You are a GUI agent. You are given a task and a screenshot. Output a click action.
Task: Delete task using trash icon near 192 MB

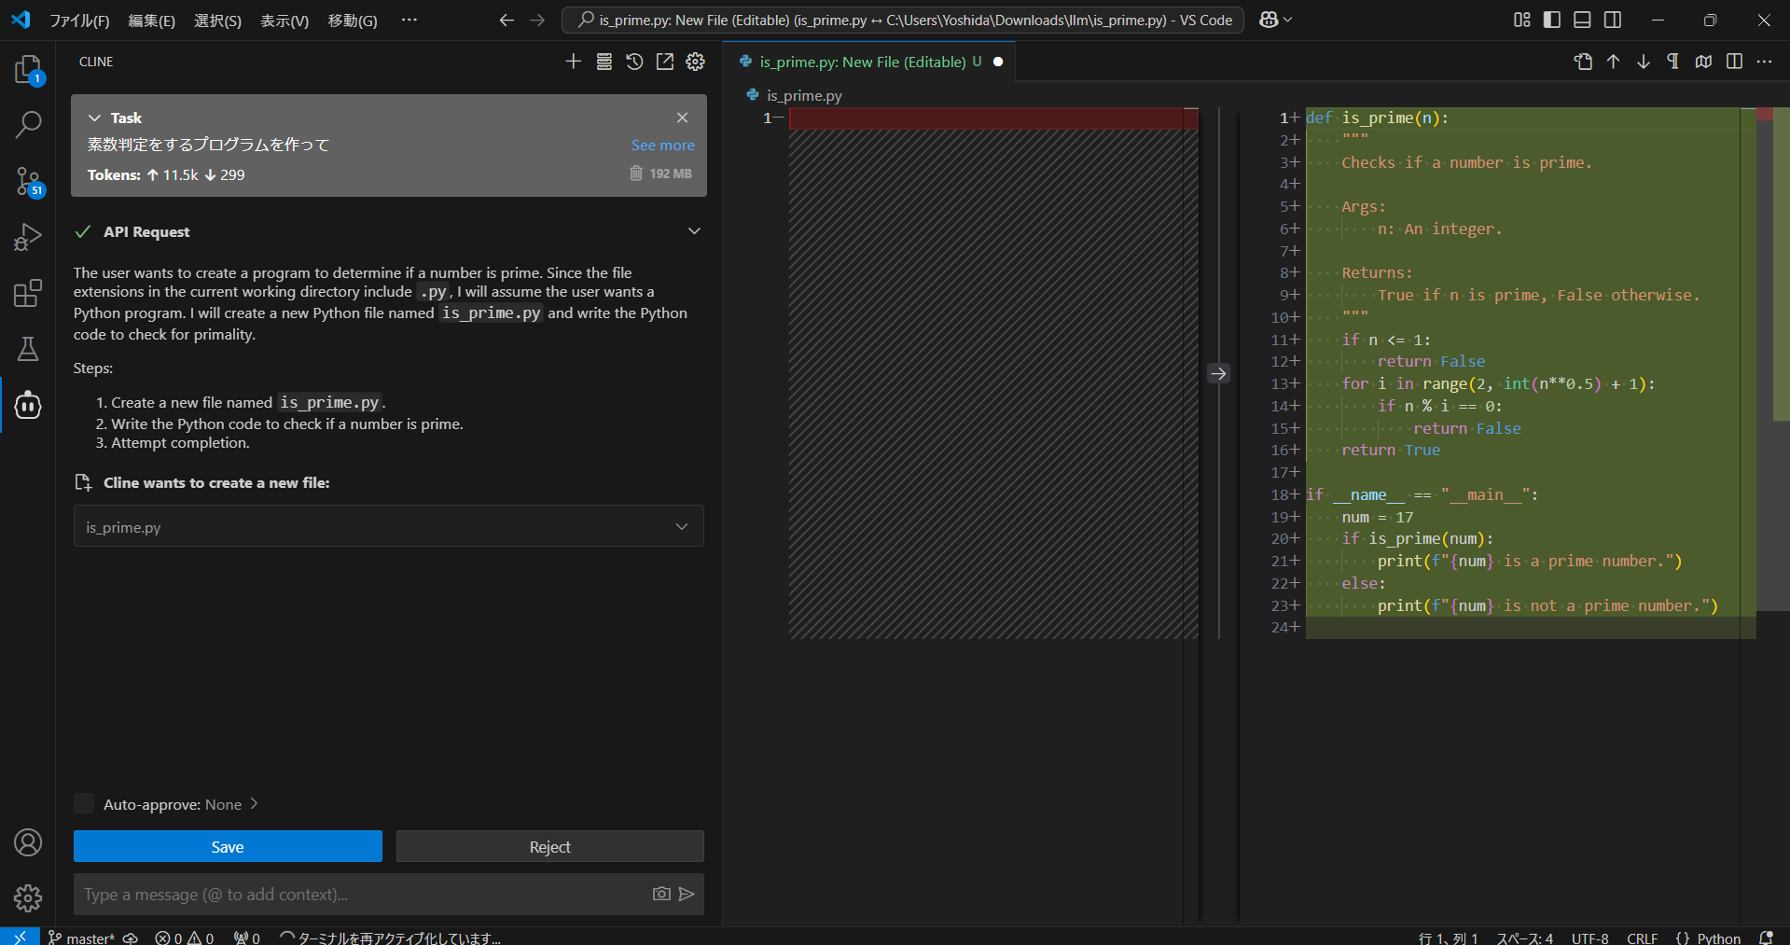tap(636, 174)
